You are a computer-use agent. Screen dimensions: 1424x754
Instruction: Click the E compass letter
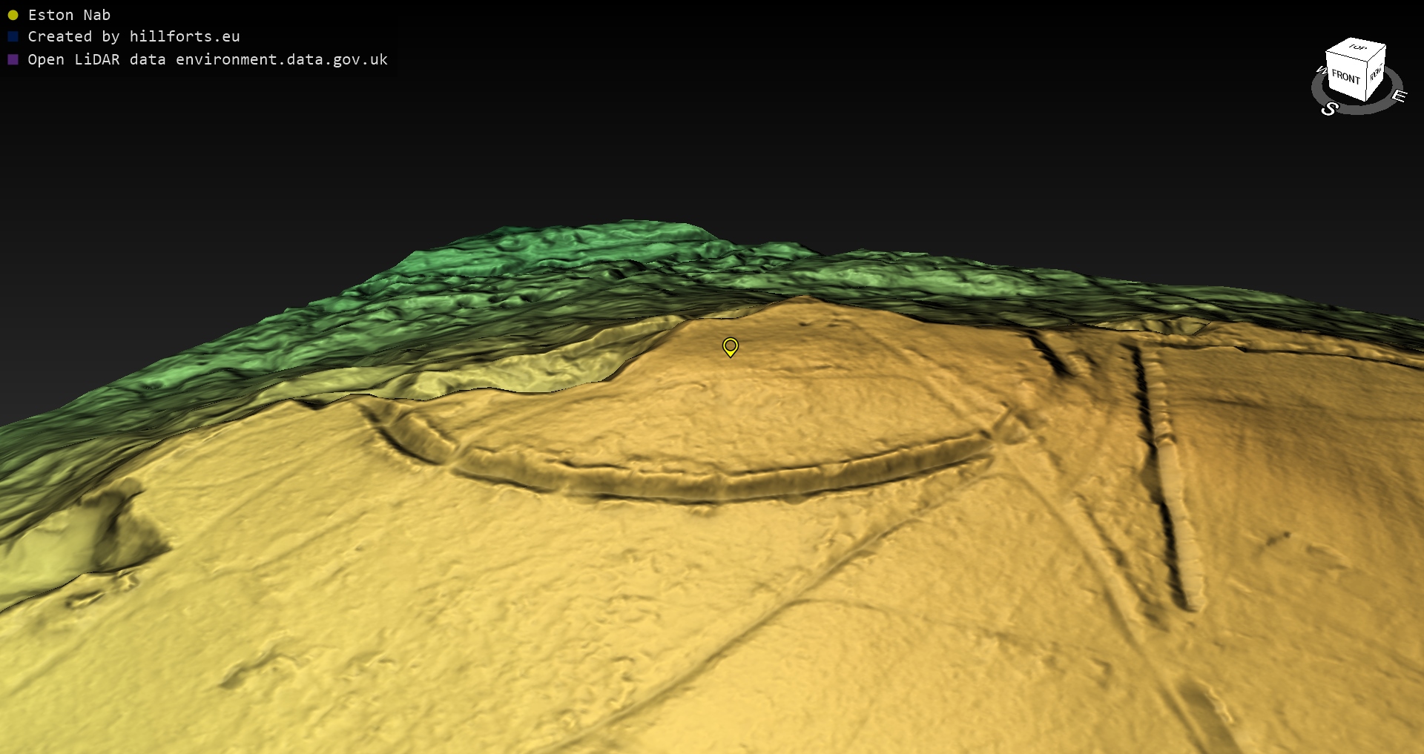[1399, 96]
